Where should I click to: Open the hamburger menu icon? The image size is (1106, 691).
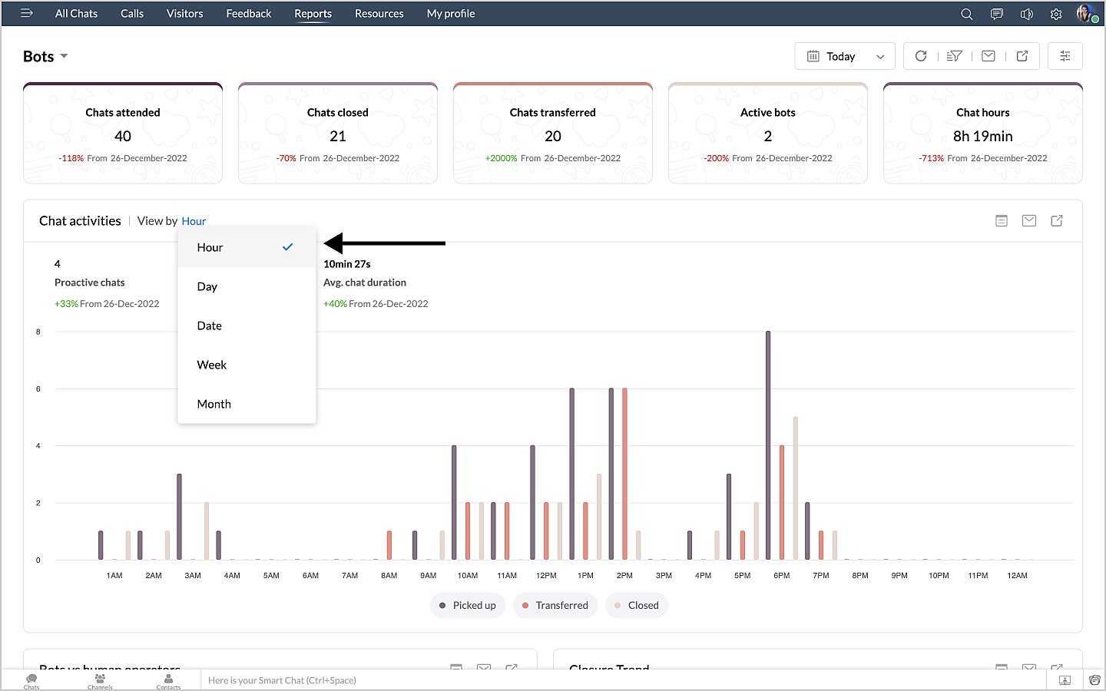[x=27, y=14]
